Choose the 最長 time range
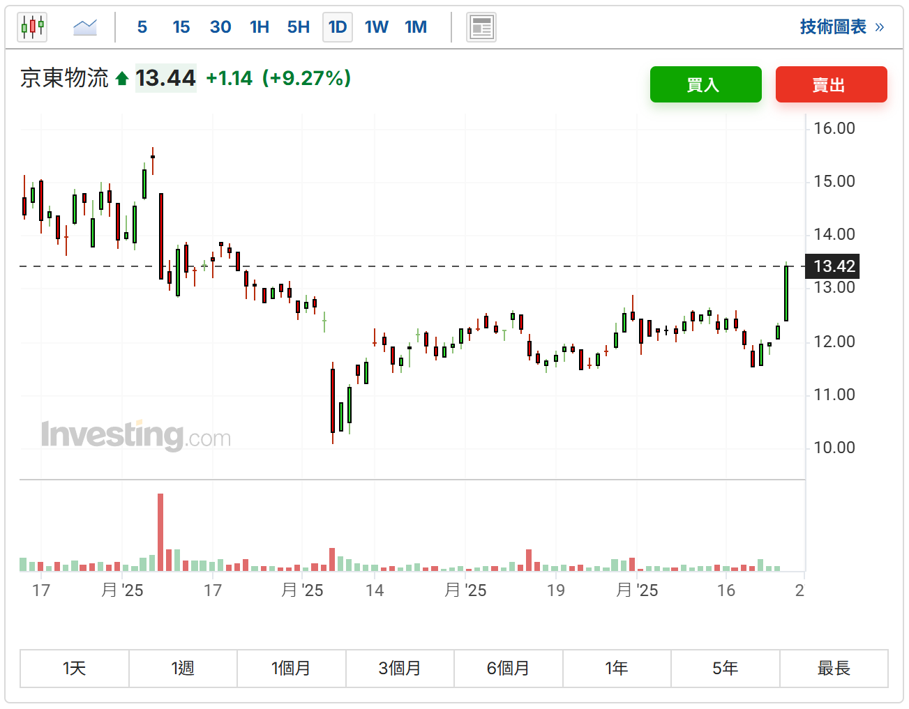Image resolution: width=909 pixels, height=709 pixels. click(834, 669)
